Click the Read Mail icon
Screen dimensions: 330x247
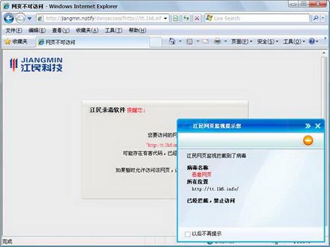[206, 42]
